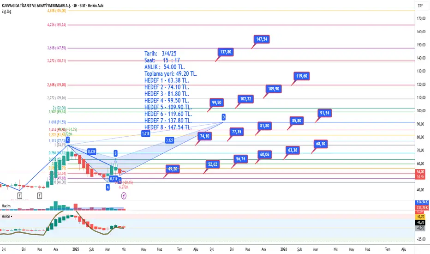The height and width of the screenshot is (254, 430).
Task: Select the 60,06 price callout
Action: [x=265, y=155]
